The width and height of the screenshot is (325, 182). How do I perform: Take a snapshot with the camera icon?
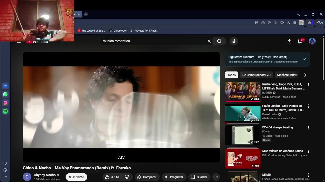point(263,23)
